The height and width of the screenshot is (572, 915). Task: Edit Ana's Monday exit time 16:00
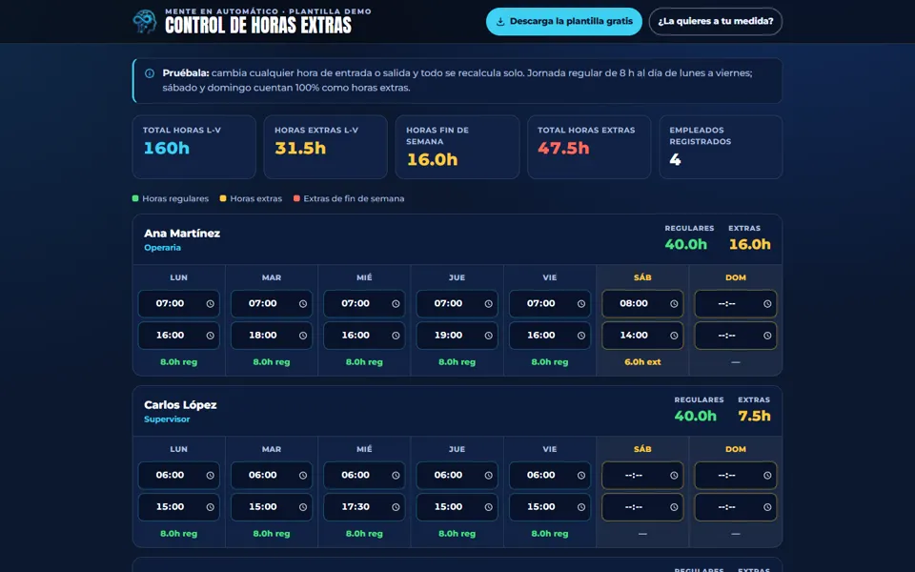(x=178, y=336)
